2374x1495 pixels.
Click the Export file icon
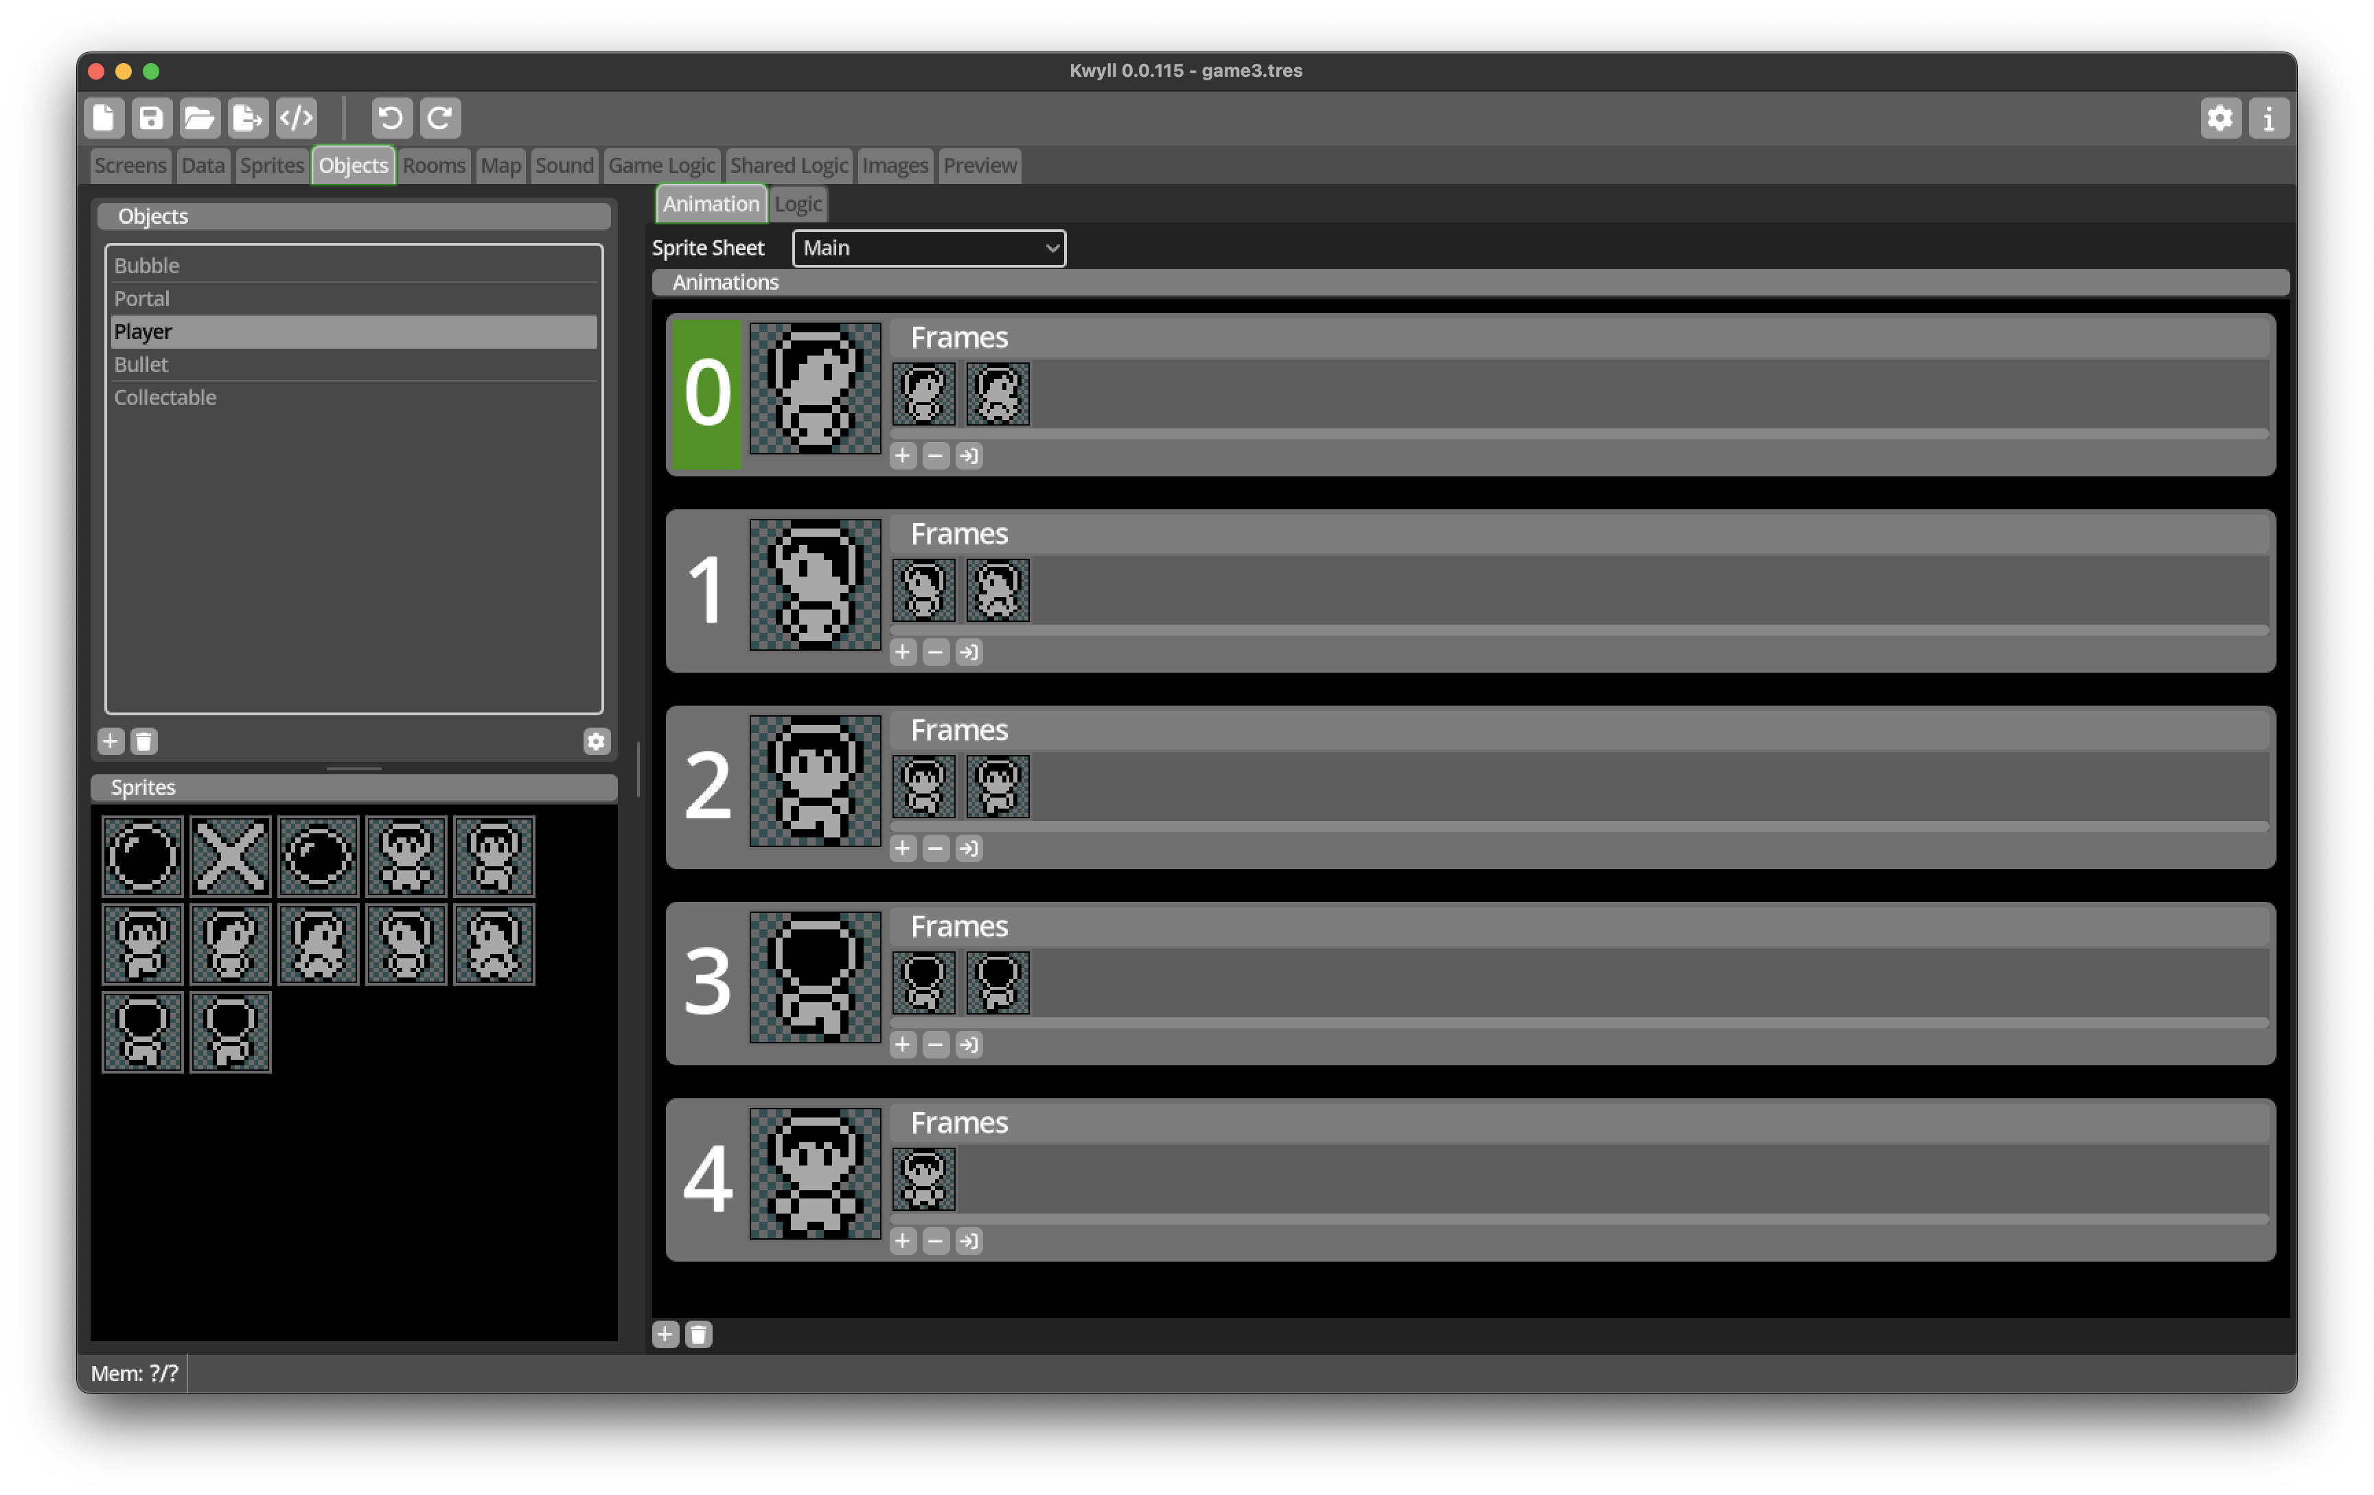click(x=247, y=118)
